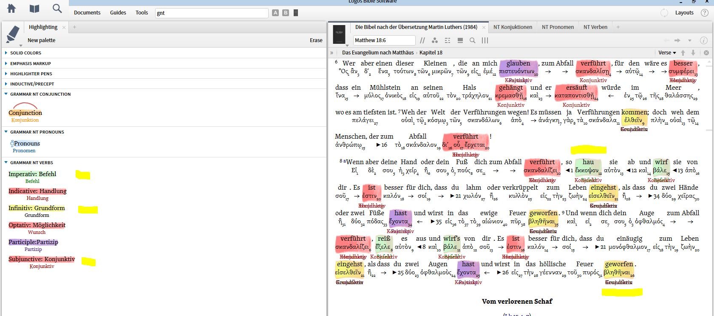Go to the Home page icon
Screen dimensions: 714x316
11,9
